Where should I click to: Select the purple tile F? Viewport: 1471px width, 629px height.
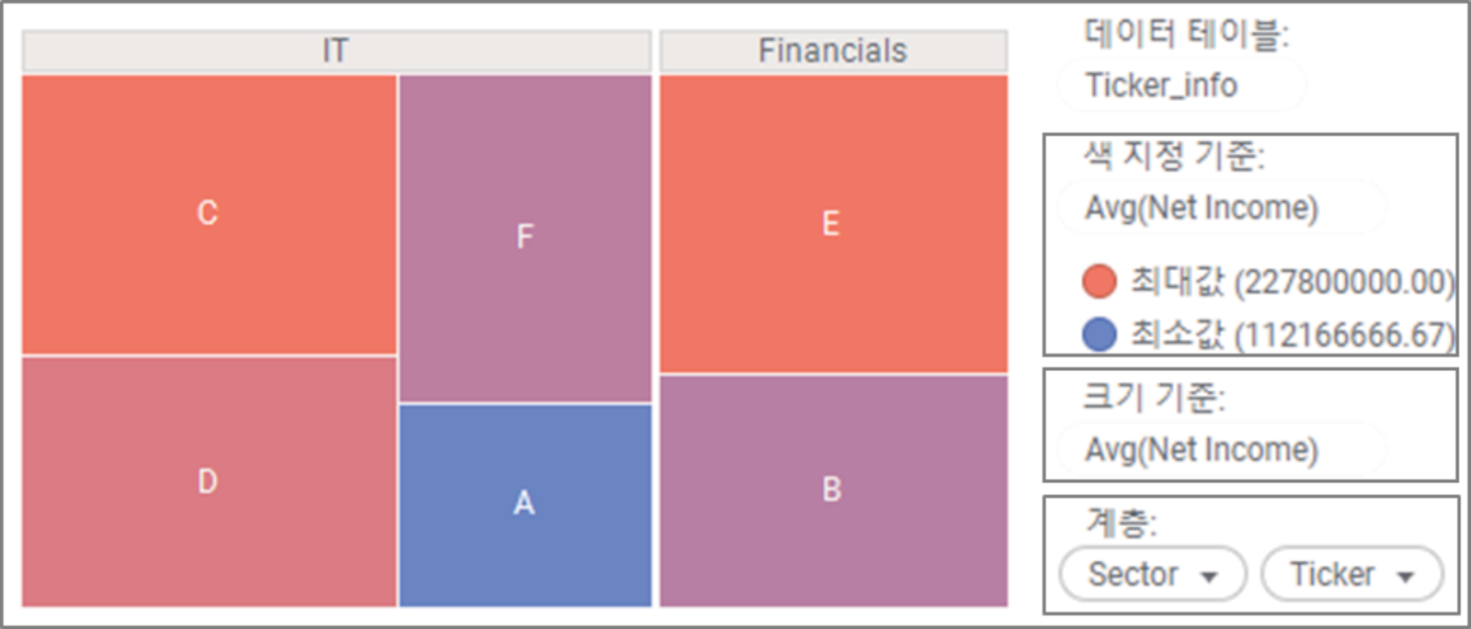tap(525, 238)
